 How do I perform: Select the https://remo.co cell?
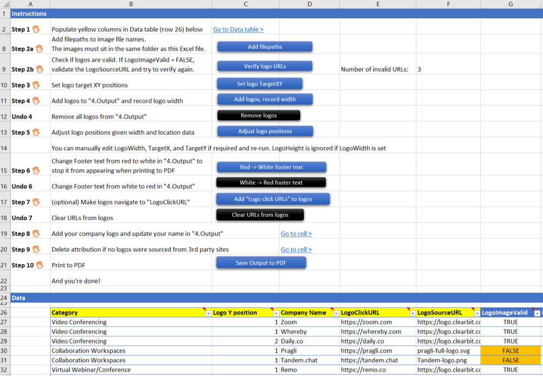378,370
